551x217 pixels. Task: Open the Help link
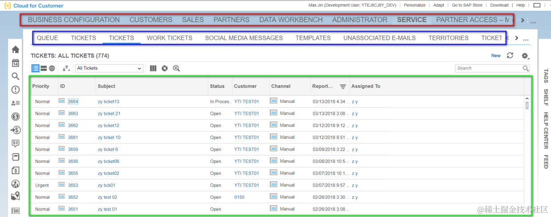tap(520, 5)
